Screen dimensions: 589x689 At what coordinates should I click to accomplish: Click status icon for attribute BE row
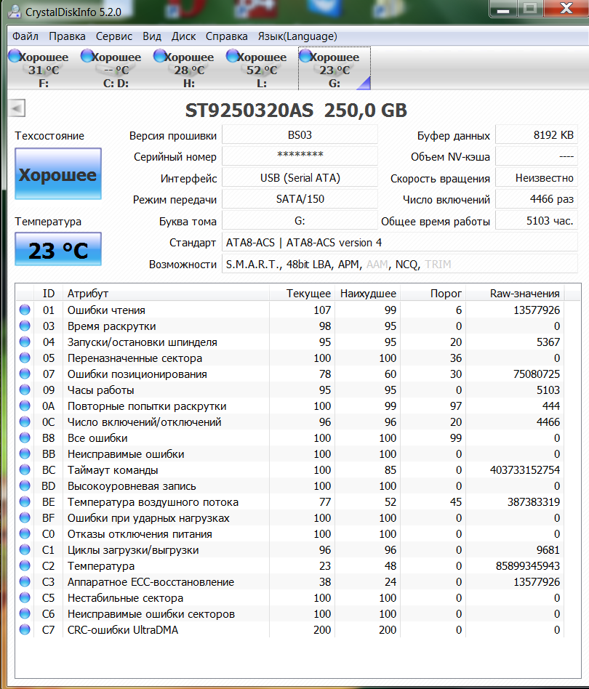25,501
